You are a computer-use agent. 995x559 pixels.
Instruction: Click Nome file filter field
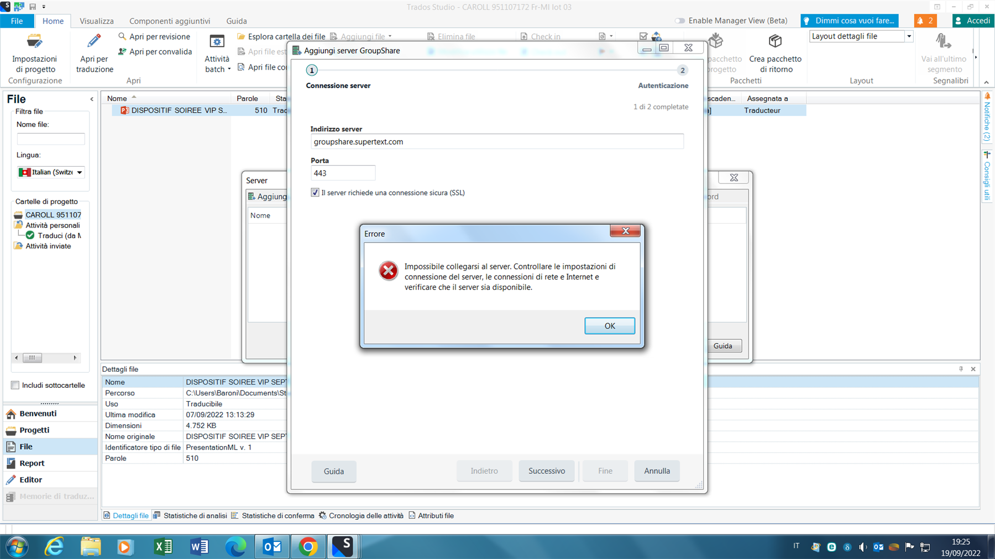[51, 139]
